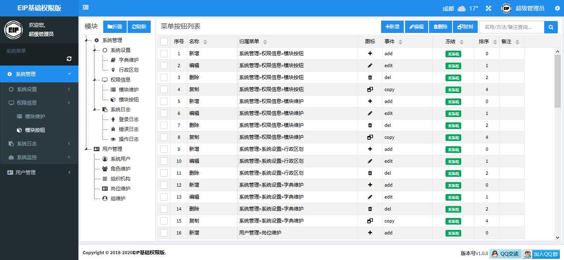564x260 pixels.
Task: Open sidebar 模块维护 item
Action: (39, 117)
